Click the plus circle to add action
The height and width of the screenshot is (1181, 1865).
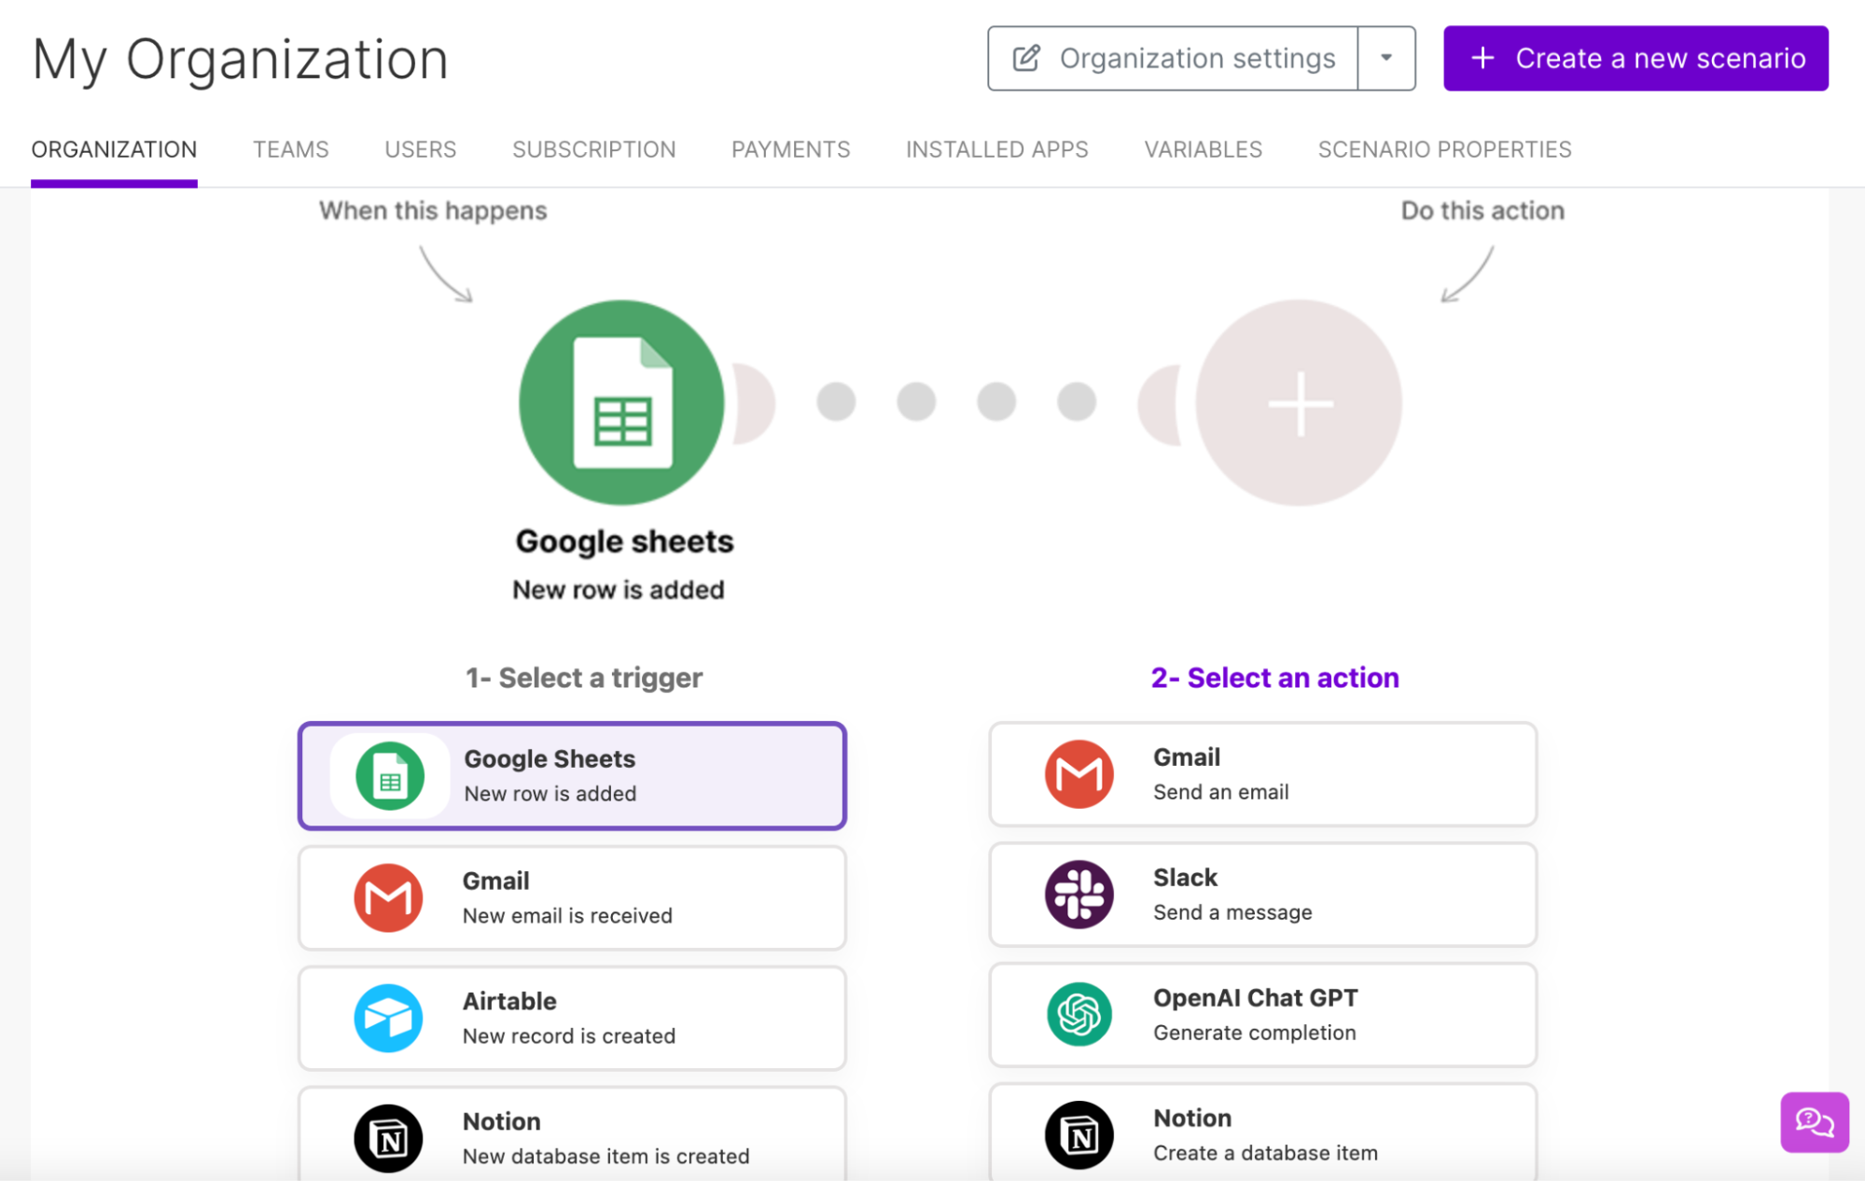point(1299,403)
